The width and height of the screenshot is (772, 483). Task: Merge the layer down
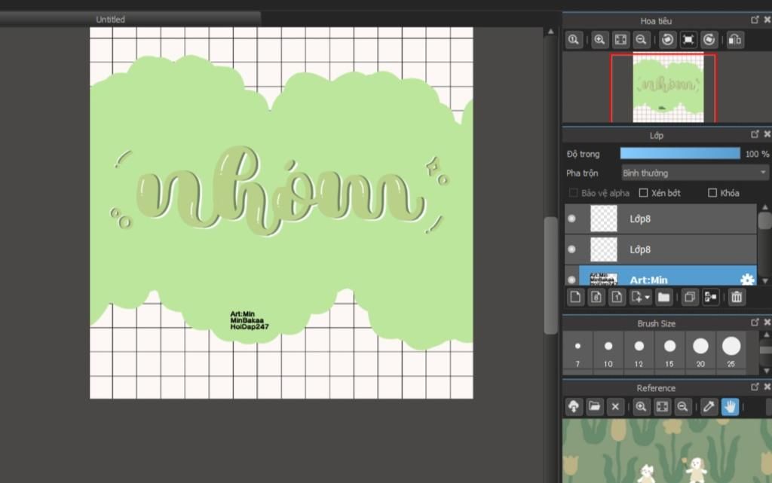pyautogui.click(x=710, y=297)
